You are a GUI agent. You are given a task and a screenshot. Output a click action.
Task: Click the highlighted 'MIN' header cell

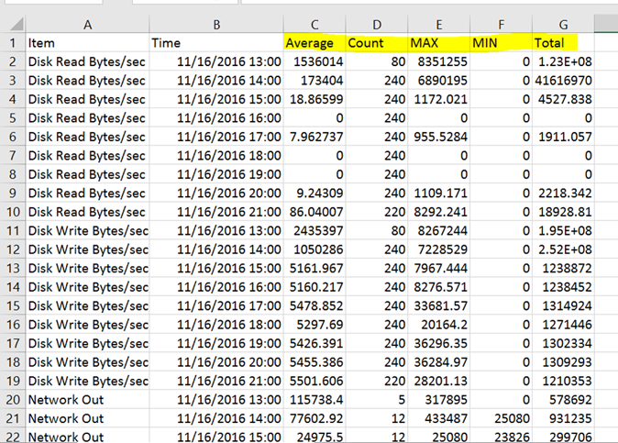coord(501,42)
